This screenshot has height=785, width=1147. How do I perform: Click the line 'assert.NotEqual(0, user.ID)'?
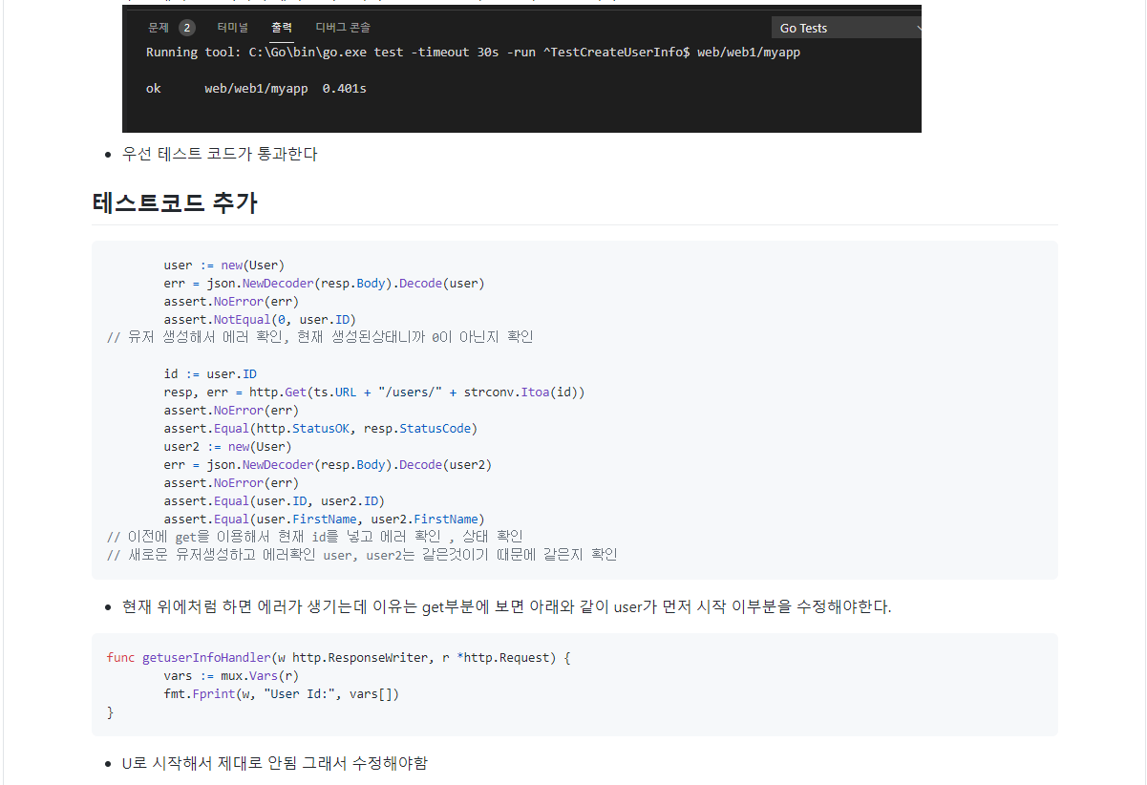pyautogui.click(x=260, y=320)
